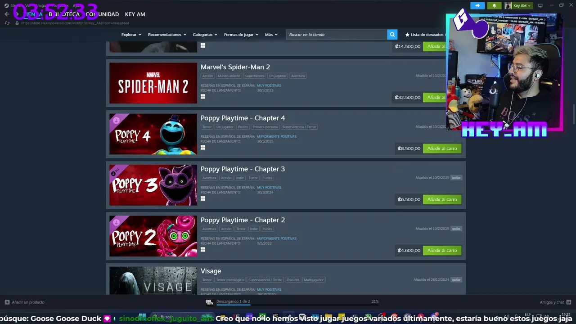Add Poppy Playtime Chapter 2 to cart
This screenshot has height=324, width=576.
pos(442,250)
